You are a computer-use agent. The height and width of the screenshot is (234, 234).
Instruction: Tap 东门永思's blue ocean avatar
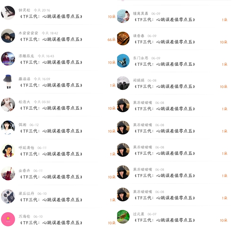123,61
